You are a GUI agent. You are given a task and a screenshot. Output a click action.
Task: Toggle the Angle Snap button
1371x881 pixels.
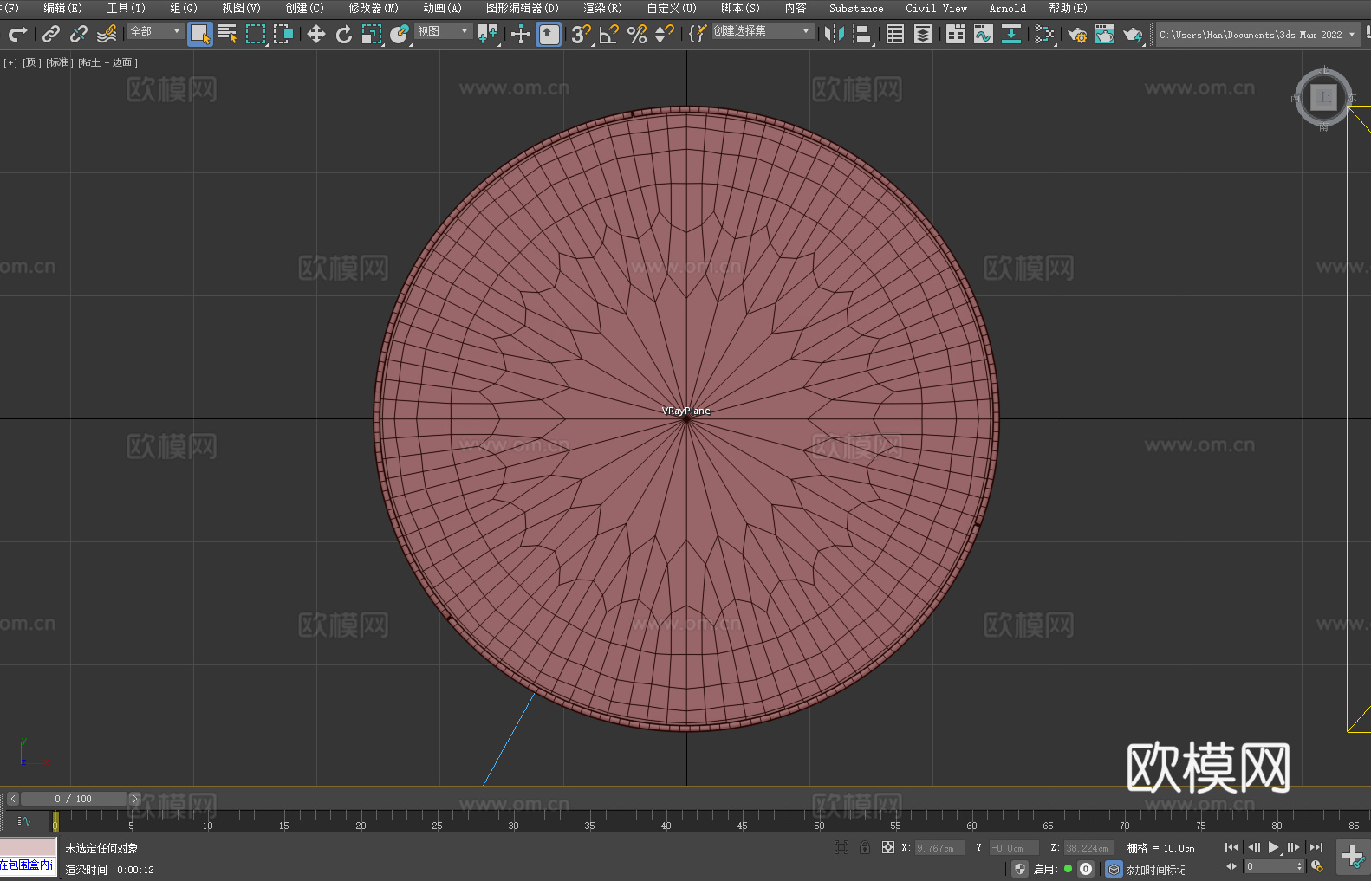click(x=609, y=34)
